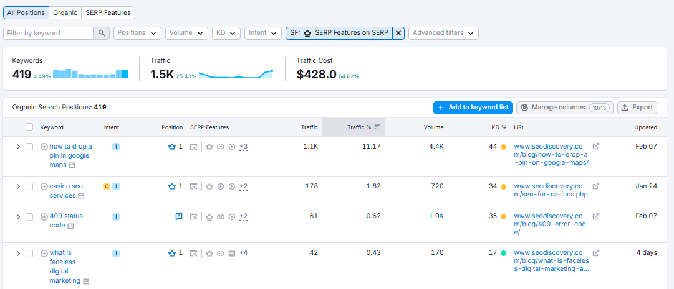Open 'how to drop a pin in google maps' keyword link
The height and width of the screenshot is (289, 674).
(71, 155)
